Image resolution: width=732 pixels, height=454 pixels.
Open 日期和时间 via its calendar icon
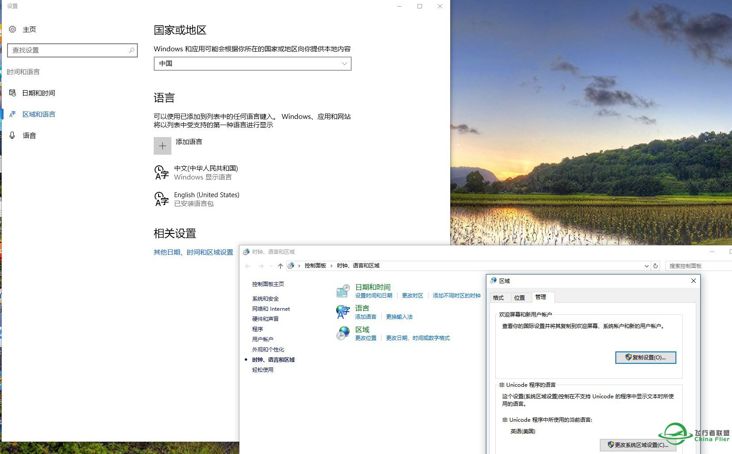coord(343,290)
